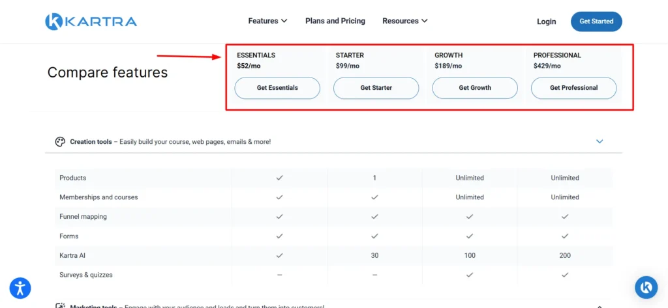The width and height of the screenshot is (668, 308).
Task: Click the Kartra AI feature row label
Action: pyautogui.click(x=72, y=256)
